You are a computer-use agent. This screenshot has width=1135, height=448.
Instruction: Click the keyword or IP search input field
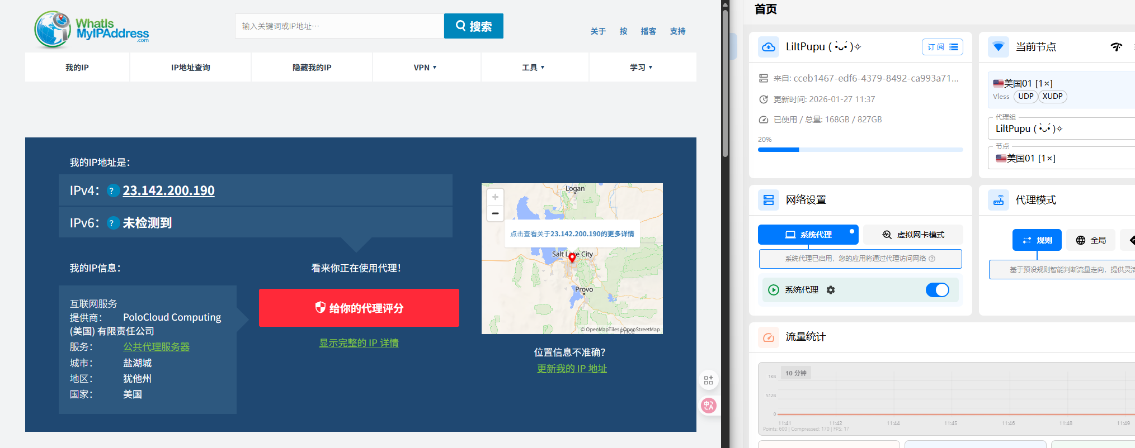coord(339,26)
